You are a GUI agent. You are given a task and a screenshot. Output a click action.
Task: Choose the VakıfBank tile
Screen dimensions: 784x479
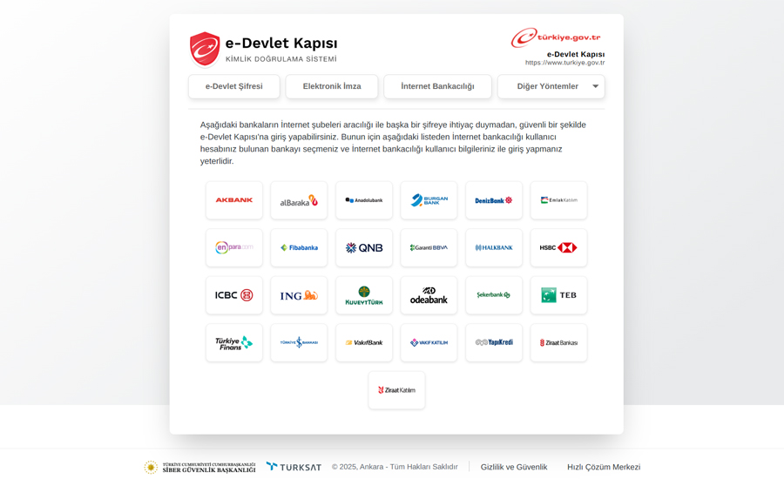364,342
